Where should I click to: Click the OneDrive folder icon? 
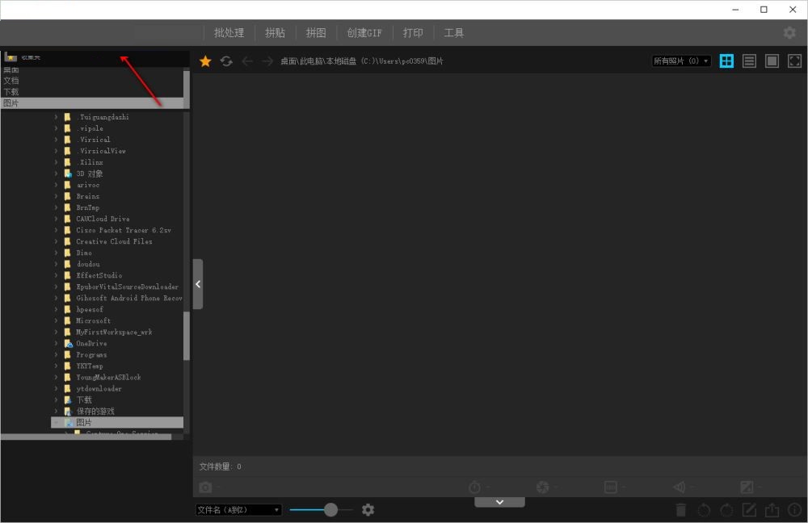pyautogui.click(x=68, y=343)
